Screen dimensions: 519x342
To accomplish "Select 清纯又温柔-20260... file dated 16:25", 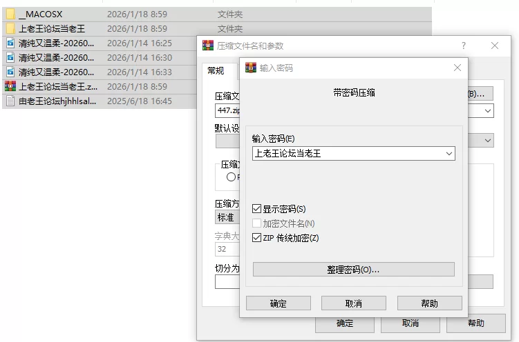I will click(x=56, y=43).
